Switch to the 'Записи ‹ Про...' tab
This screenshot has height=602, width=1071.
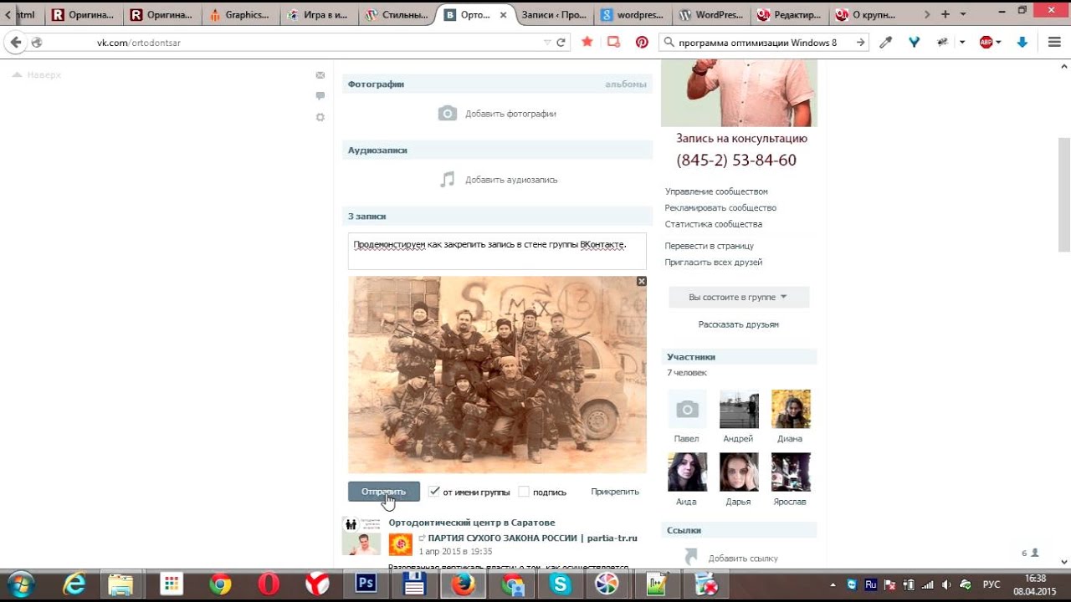coord(554,15)
